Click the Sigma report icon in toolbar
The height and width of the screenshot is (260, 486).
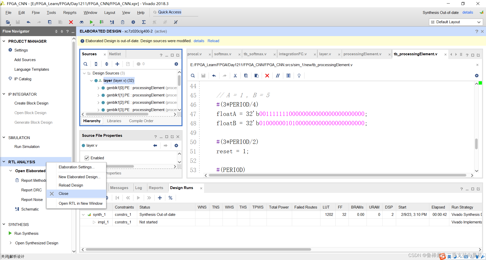144,22
